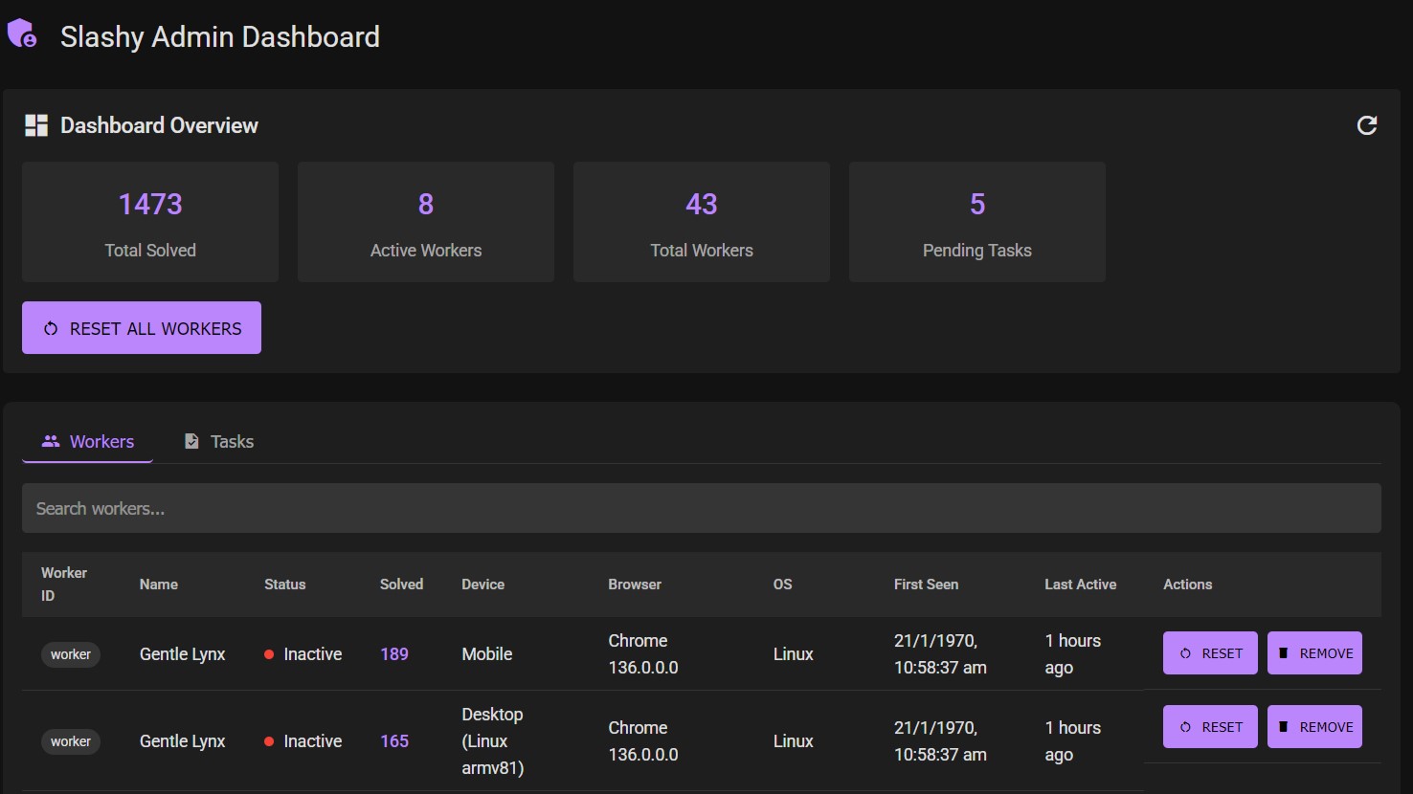Screen dimensions: 1413x794
Task: Reset the worker with 189 solved
Action: 1210,653
